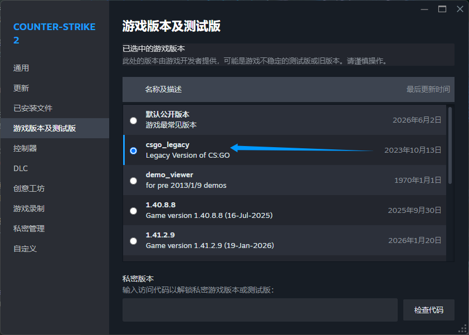Click the date 2026年6月2日
The height and width of the screenshot is (335, 469).
(x=417, y=120)
